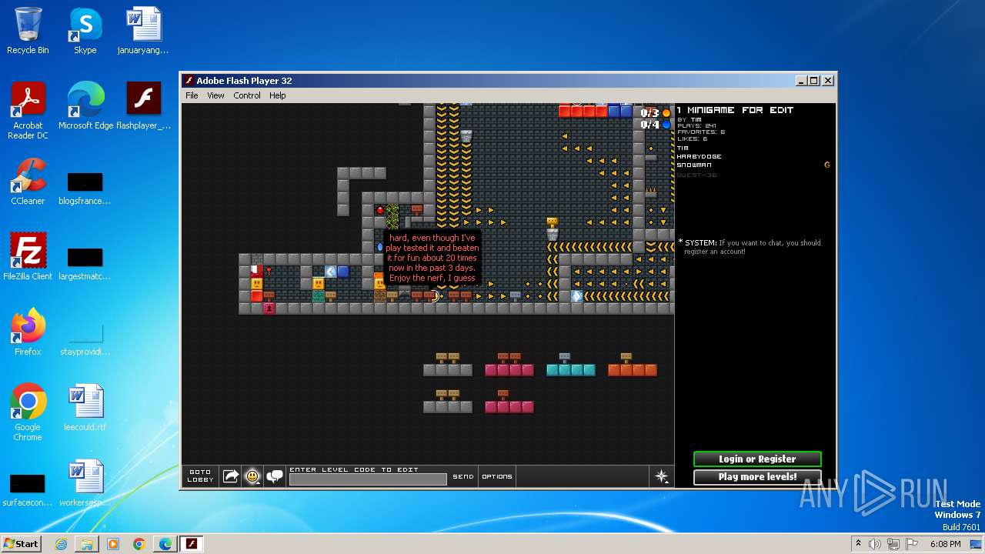The width and height of the screenshot is (985, 554).
Task: Open Microsoft Edge desktop shortcut
Action: [85, 106]
